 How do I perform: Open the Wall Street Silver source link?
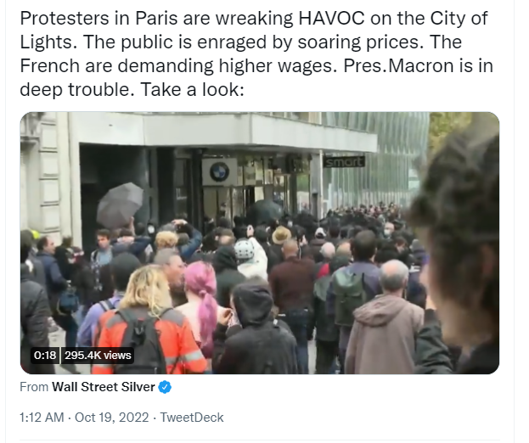tap(104, 387)
